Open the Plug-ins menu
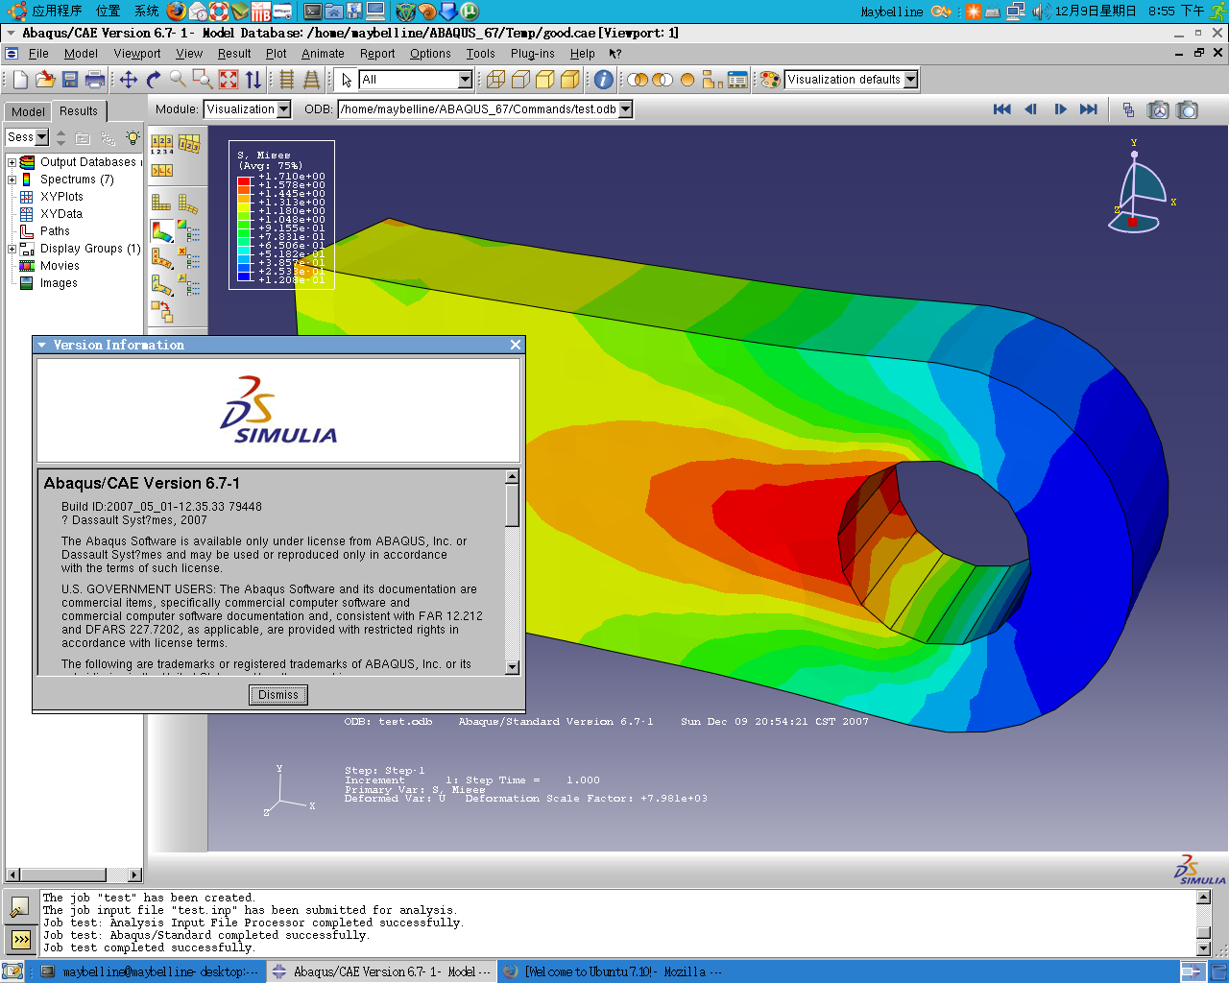The height and width of the screenshot is (983, 1229). pyautogui.click(x=532, y=54)
